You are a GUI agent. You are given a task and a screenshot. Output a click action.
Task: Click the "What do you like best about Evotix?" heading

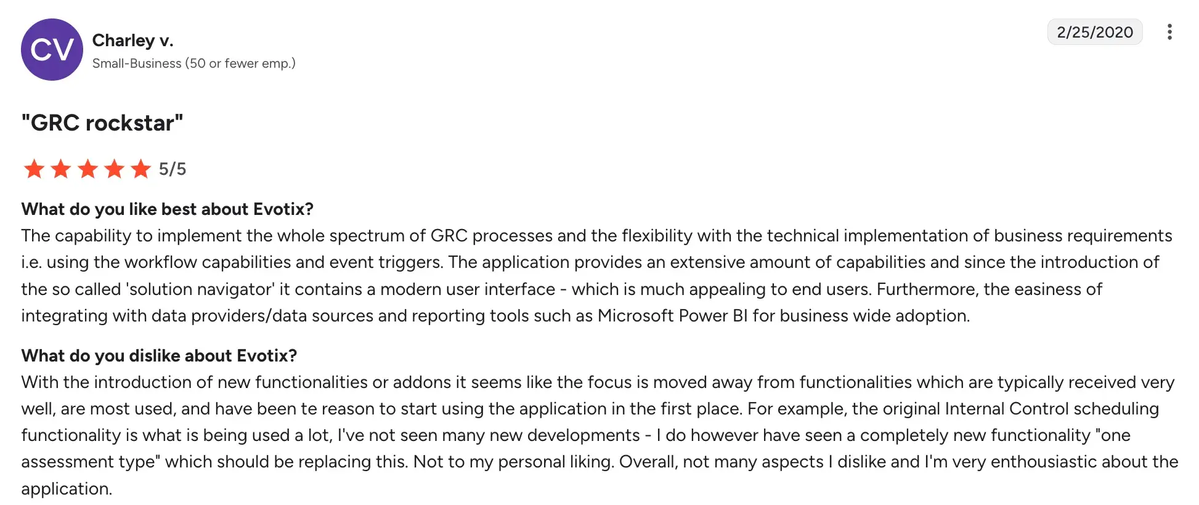click(x=167, y=209)
